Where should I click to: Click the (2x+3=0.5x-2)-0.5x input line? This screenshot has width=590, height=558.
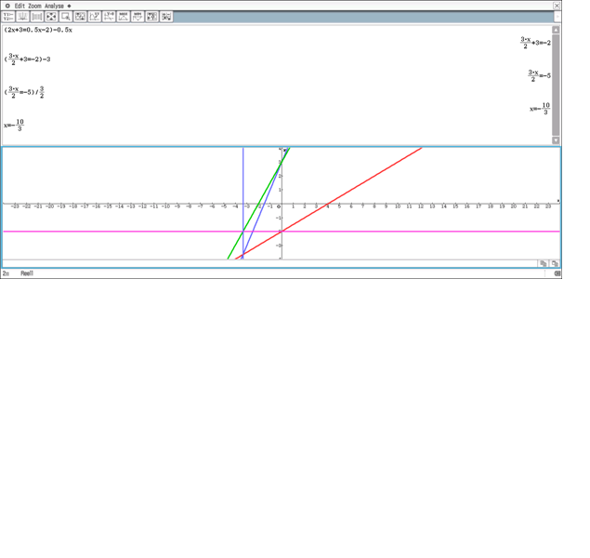coord(38,30)
